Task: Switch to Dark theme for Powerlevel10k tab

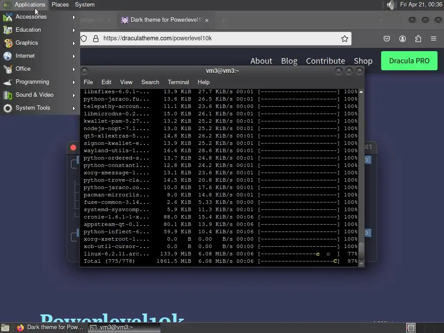Action: click(x=166, y=20)
